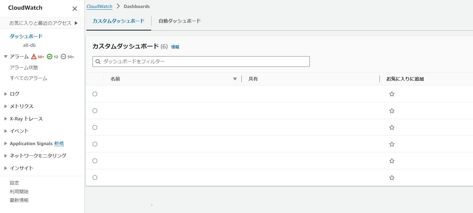The image size is (473, 213).
Task: Open the カスタムダッシュボード tab
Action: pyautogui.click(x=118, y=21)
